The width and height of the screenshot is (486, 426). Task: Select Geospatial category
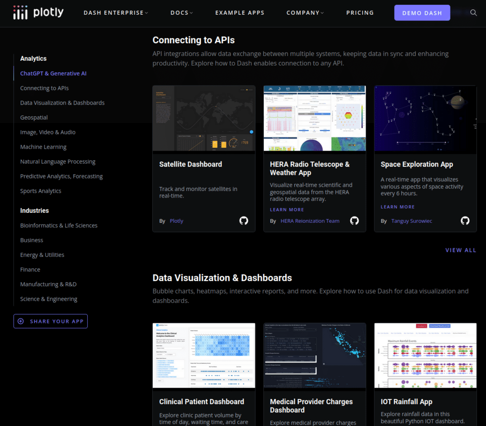point(34,117)
